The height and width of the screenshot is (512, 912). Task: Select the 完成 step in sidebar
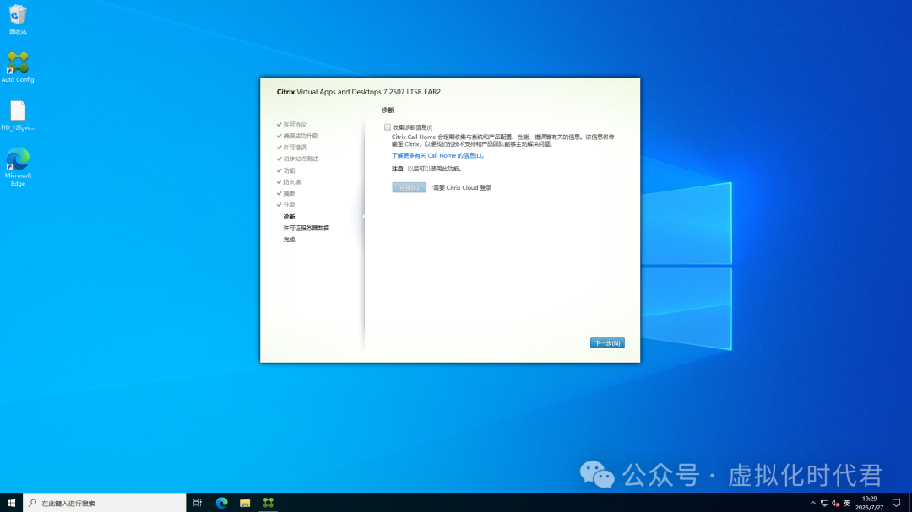click(289, 240)
